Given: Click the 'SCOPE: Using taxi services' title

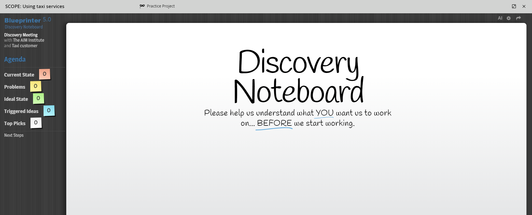Looking at the screenshot, I should click(x=35, y=6).
